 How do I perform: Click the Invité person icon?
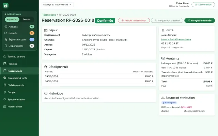point(163,30)
